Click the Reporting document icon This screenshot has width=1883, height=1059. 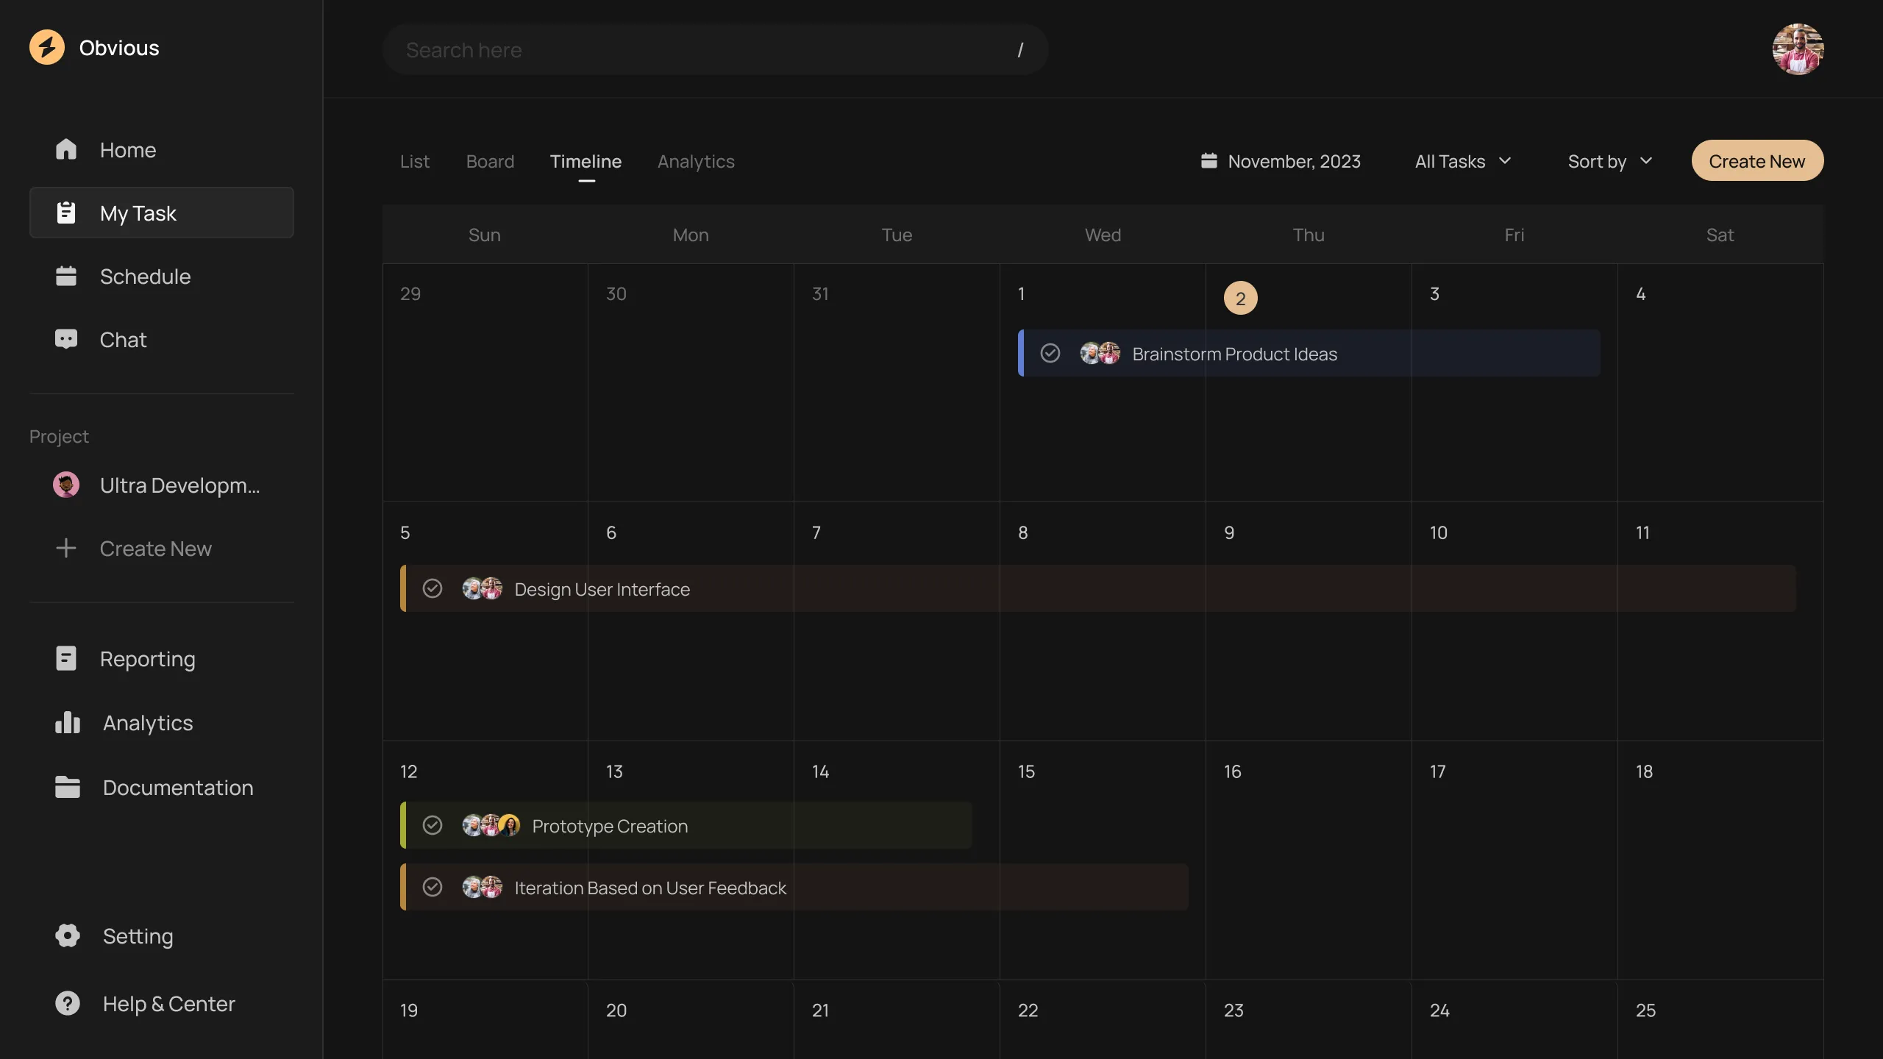[x=66, y=658]
